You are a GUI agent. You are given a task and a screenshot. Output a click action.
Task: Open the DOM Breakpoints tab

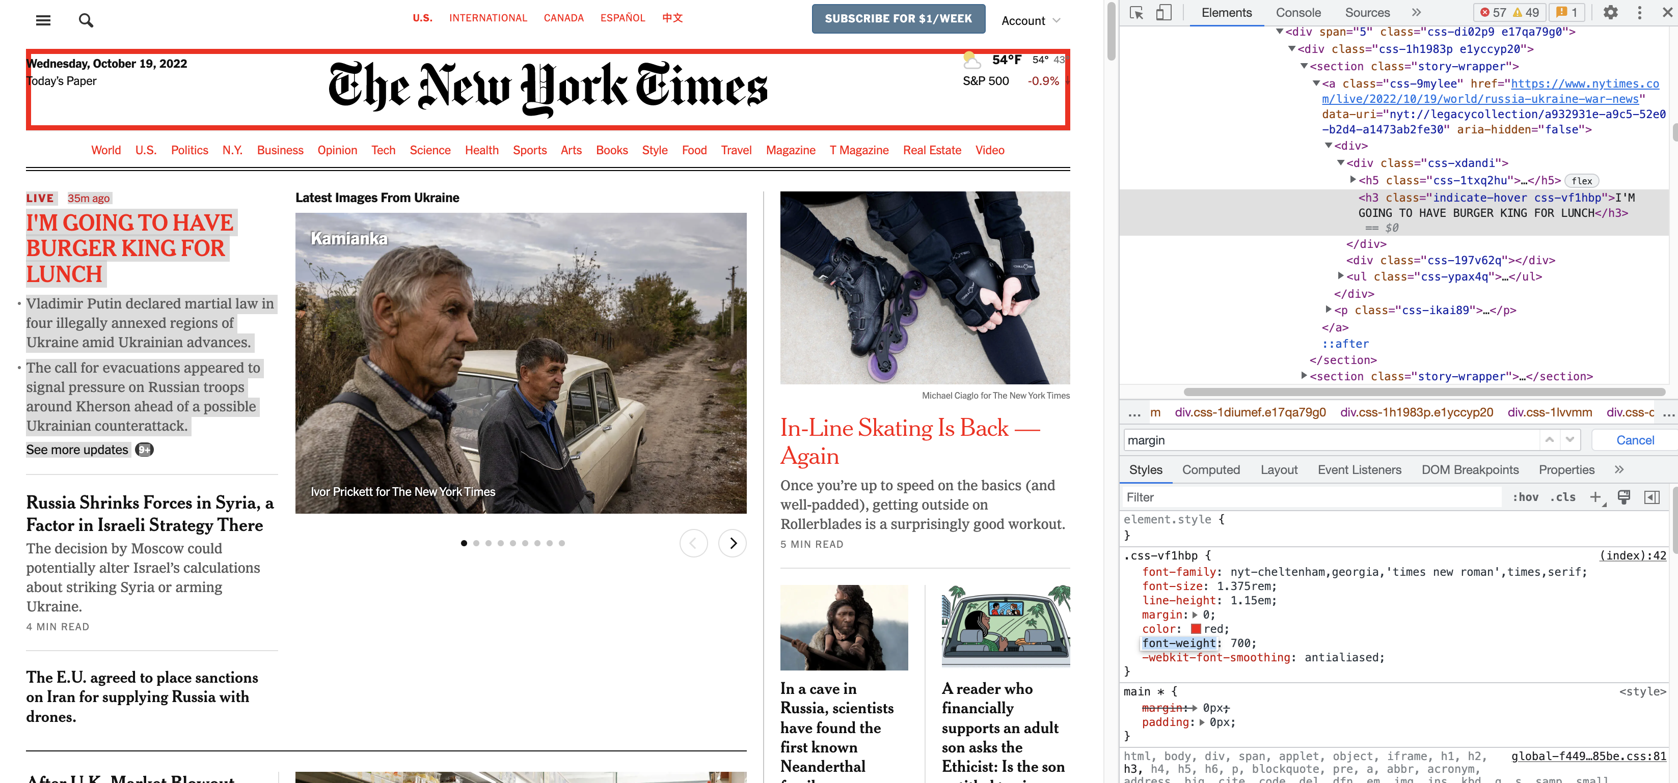click(x=1470, y=469)
